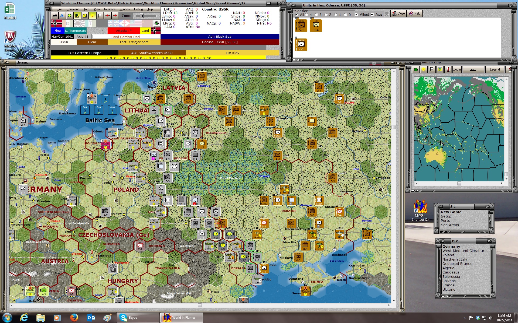This screenshot has width=518, height=323.
Task: Select the German flag in nations row
Action: [56, 23]
